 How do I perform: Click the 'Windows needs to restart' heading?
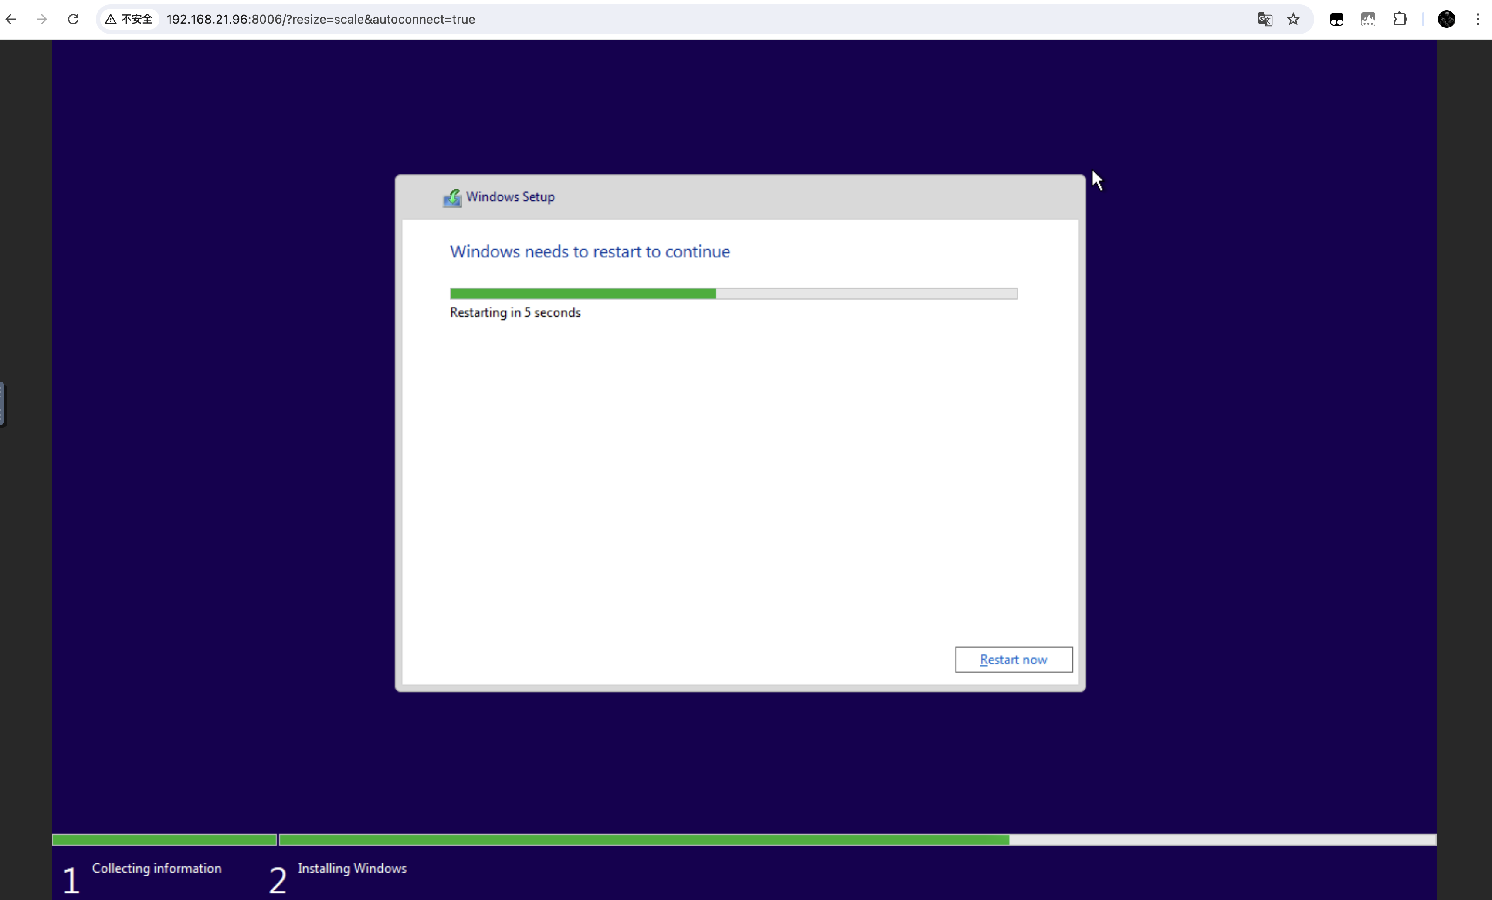point(589,252)
